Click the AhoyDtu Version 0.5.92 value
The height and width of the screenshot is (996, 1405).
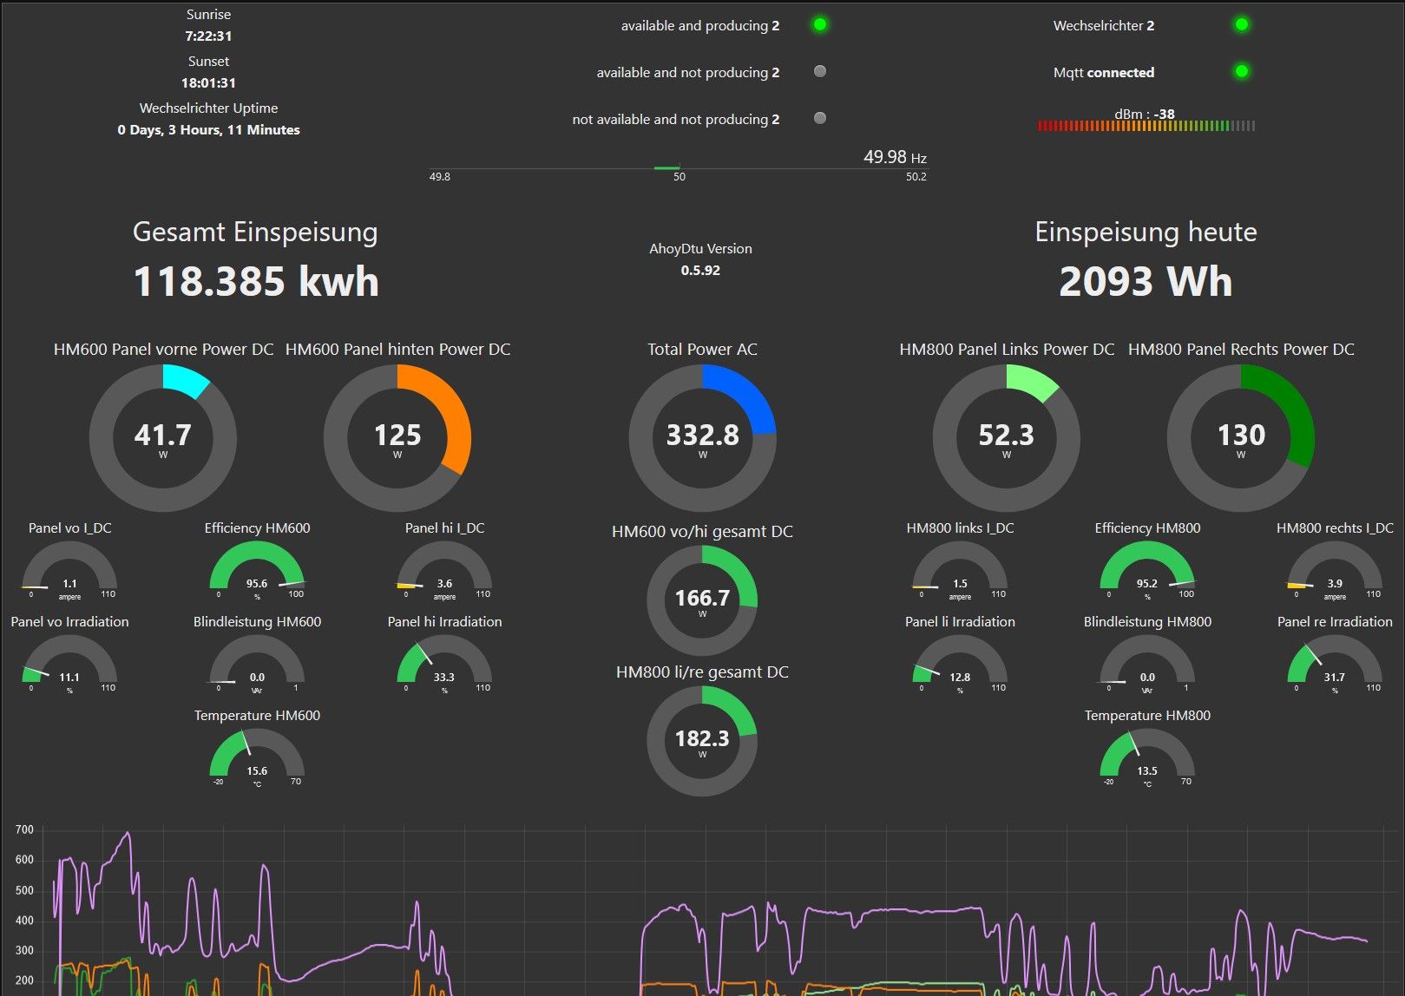point(700,270)
